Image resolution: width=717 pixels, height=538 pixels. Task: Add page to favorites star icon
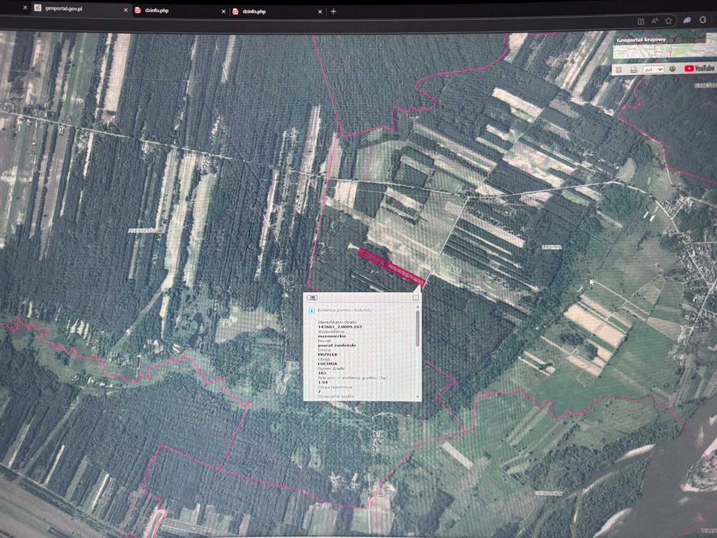(669, 21)
